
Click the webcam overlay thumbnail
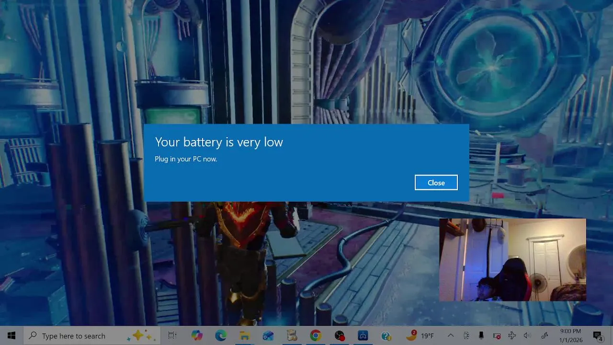(512, 260)
